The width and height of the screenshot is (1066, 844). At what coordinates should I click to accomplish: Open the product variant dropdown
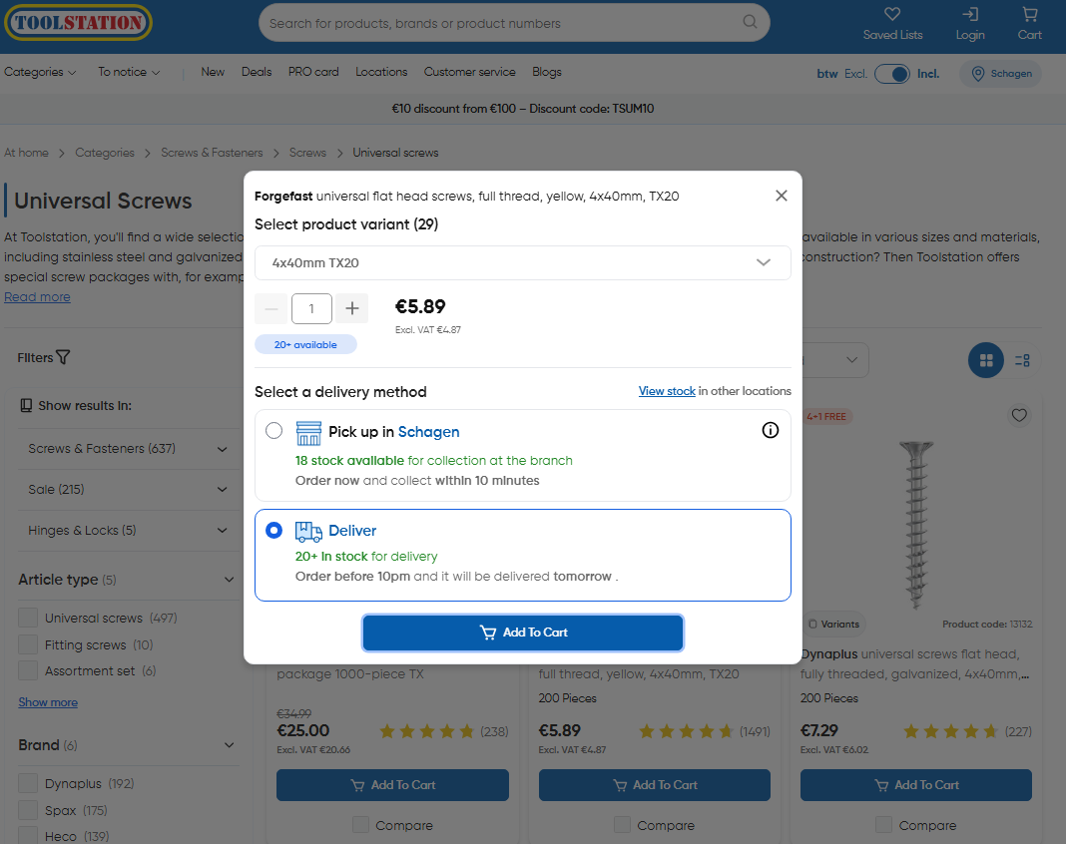522,263
